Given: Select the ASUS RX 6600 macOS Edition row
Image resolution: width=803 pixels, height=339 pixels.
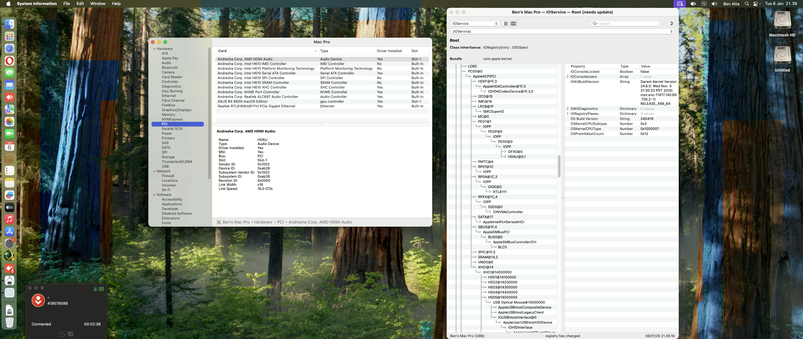Looking at the screenshot, I should (322, 101).
